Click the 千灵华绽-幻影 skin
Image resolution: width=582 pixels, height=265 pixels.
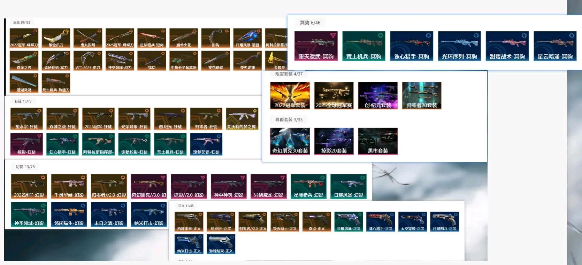click(x=69, y=186)
